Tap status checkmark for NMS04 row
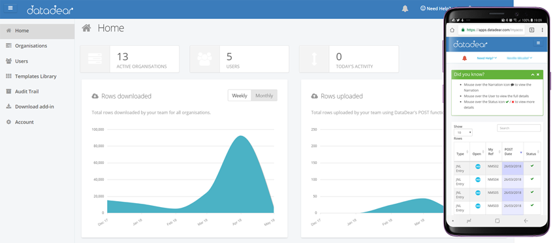Image resolution: width=555 pixels, height=243 pixels. (532, 179)
